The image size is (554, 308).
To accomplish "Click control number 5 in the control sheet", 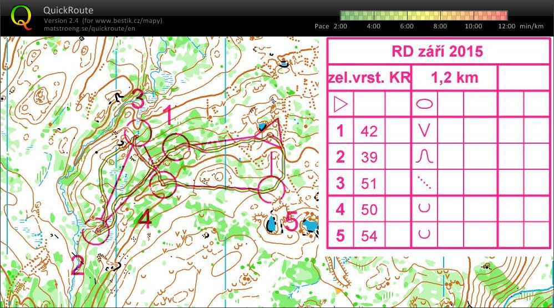I will tap(340, 235).
